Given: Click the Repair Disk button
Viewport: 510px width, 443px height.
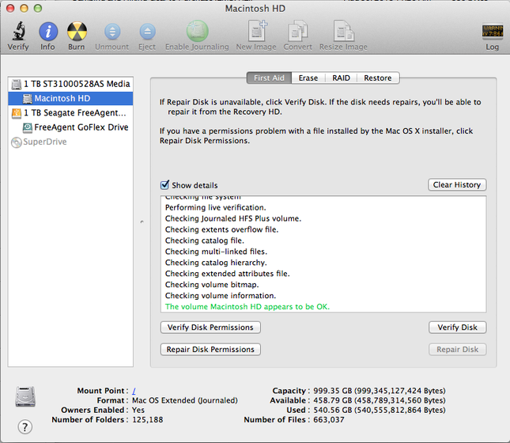Looking at the screenshot, I should click(x=457, y=350).
